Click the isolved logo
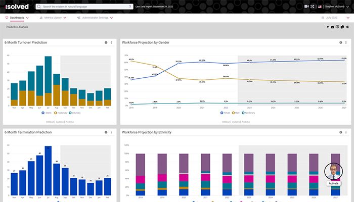Viewport: 354px width, 202px height. point(18,7)
